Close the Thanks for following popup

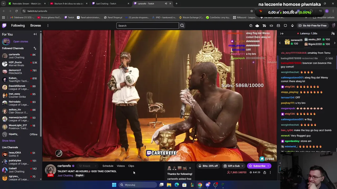pos(190,168)
